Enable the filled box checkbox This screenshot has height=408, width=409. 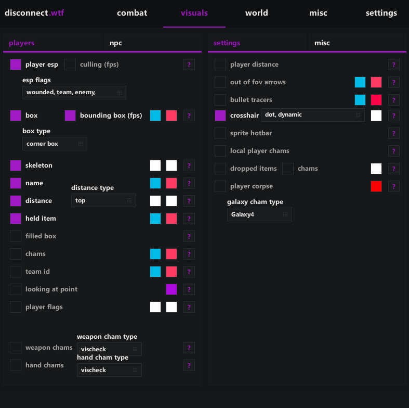tap(16, 236)
